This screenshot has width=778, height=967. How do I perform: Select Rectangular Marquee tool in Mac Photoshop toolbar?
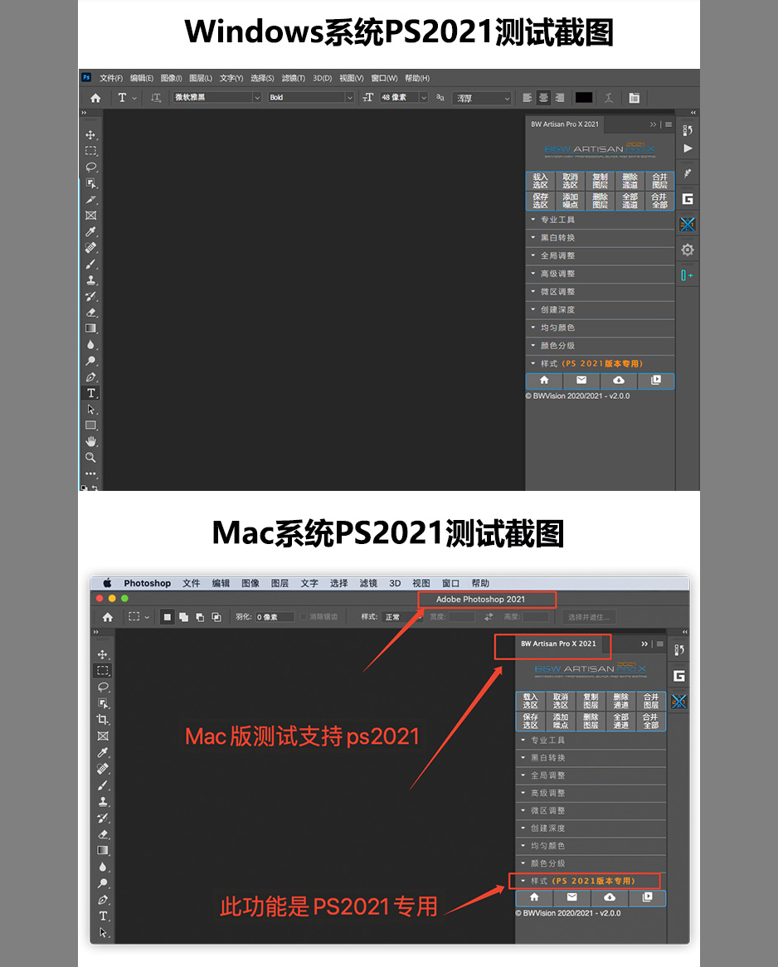[102, 670]
